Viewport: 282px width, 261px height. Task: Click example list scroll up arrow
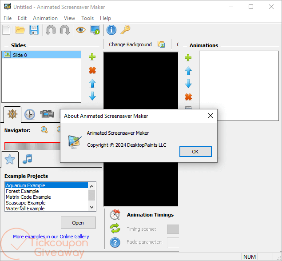click(x=92, y=186)
